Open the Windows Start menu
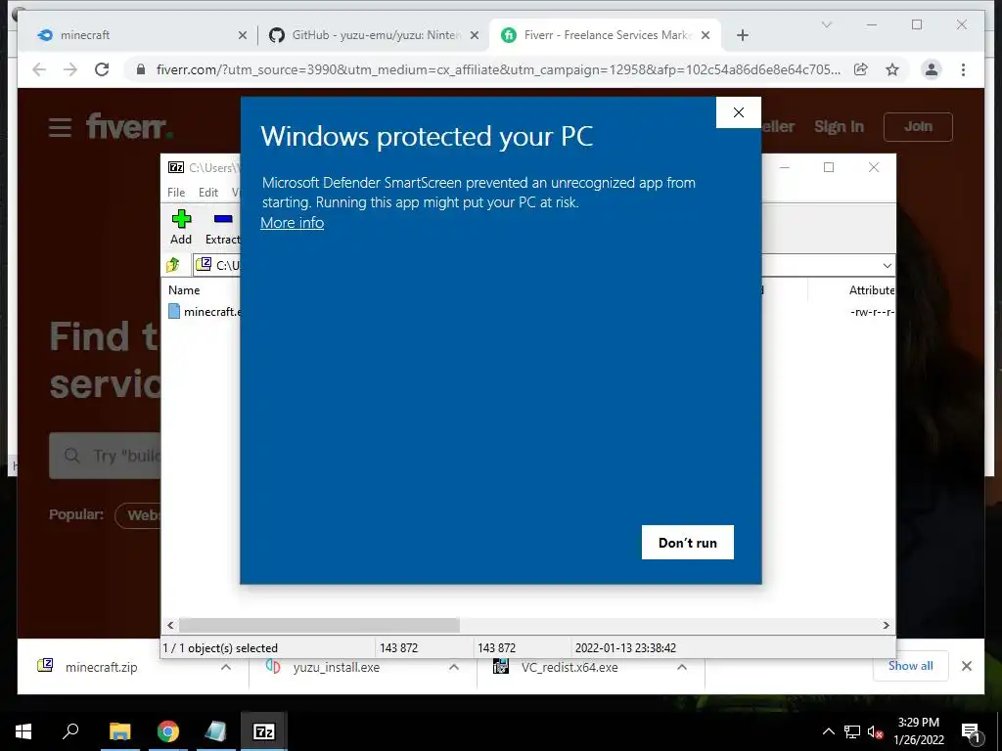This screenshot has height=751, width=1002. coord(23,731)
